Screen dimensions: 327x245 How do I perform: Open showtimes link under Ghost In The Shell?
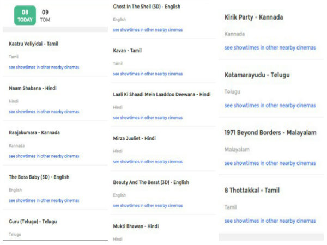point(148,30)
